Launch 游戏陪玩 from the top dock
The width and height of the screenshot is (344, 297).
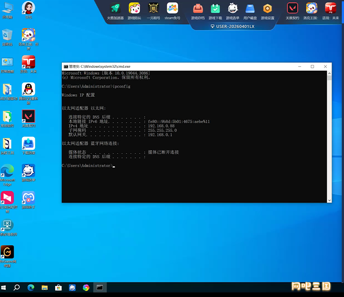[135, 8]
